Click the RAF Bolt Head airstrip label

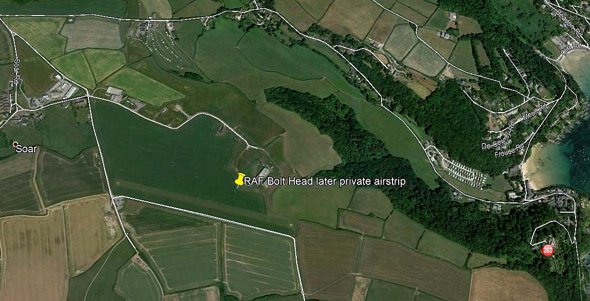325,182
